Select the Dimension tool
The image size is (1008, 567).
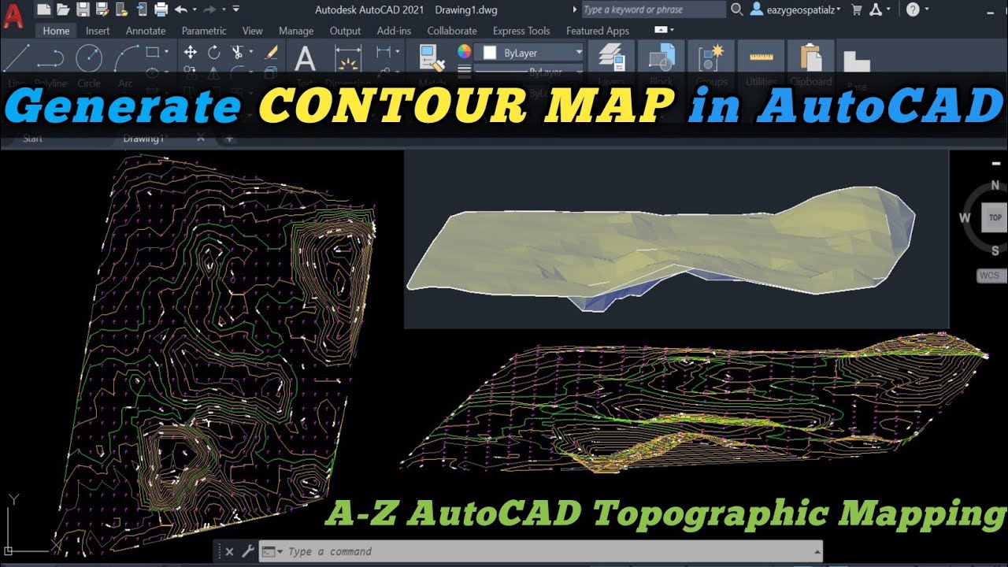347,59
